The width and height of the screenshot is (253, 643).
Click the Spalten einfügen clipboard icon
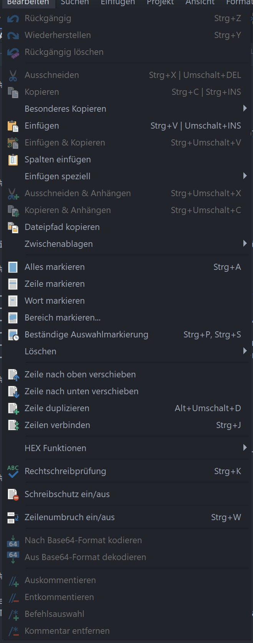click(x=13, y=160)
